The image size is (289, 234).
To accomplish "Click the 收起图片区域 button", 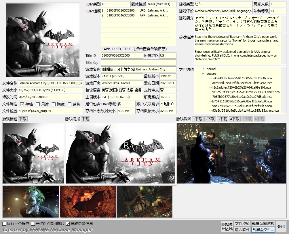I will [x=227, y=226].
